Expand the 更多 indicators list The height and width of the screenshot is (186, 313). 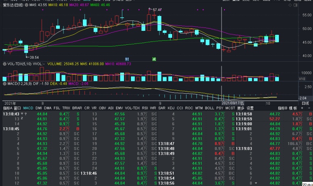point(241,108)
